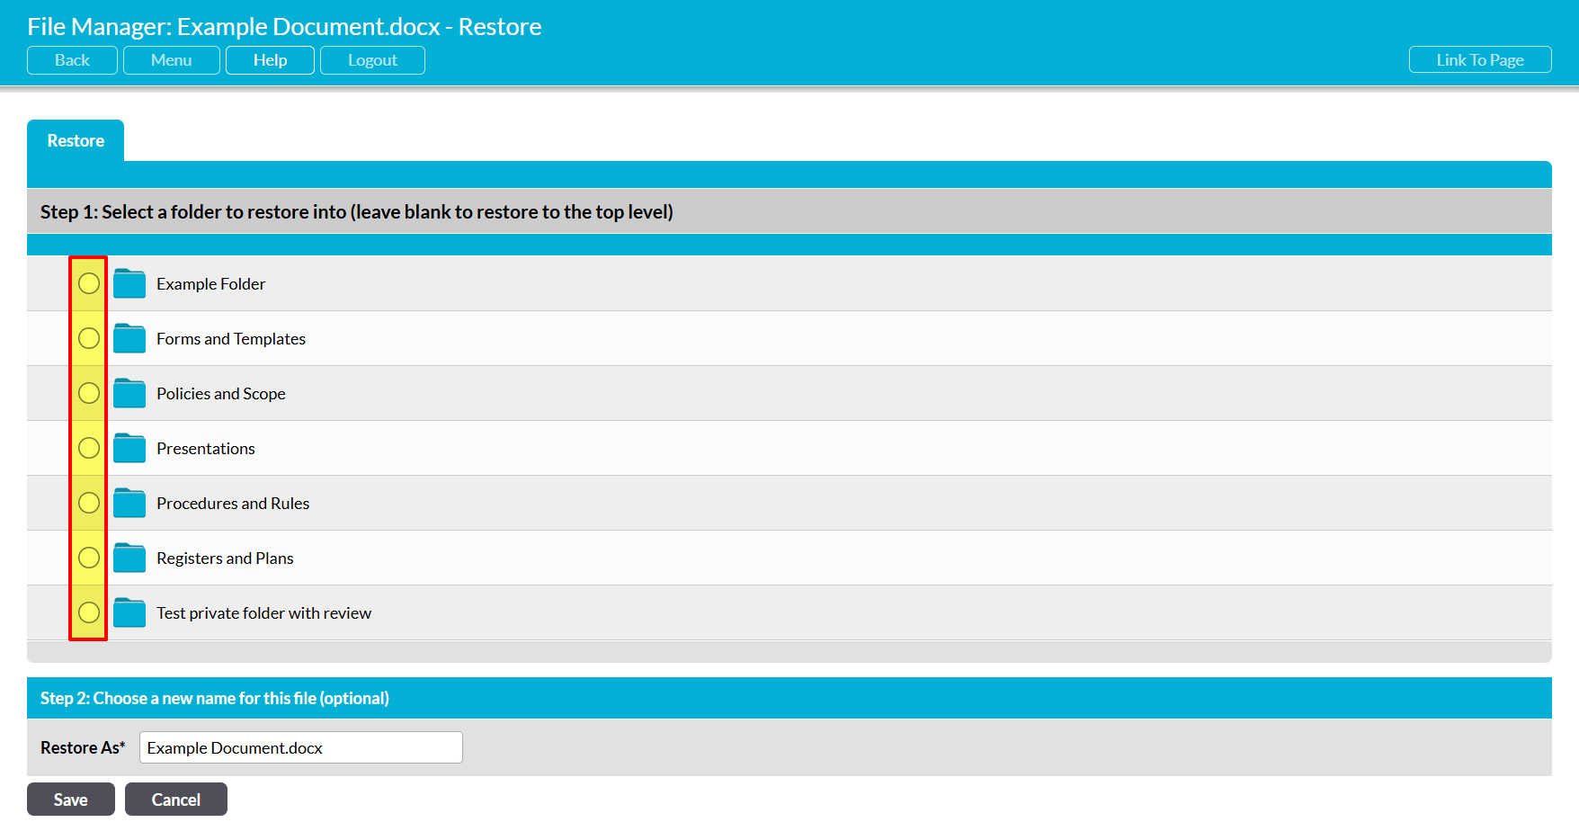Select the Example Folder radio button

pos(89,283)
